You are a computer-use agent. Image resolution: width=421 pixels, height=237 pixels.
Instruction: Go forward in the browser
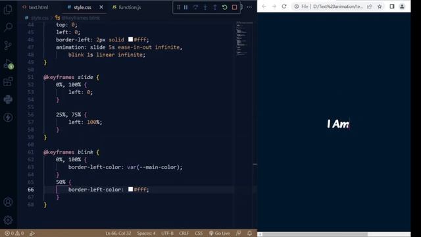point(274,7)
